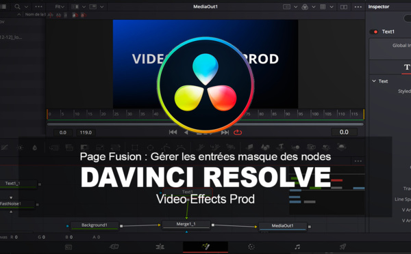
Task: Go to the last frame button
Action: coord(225,132)
